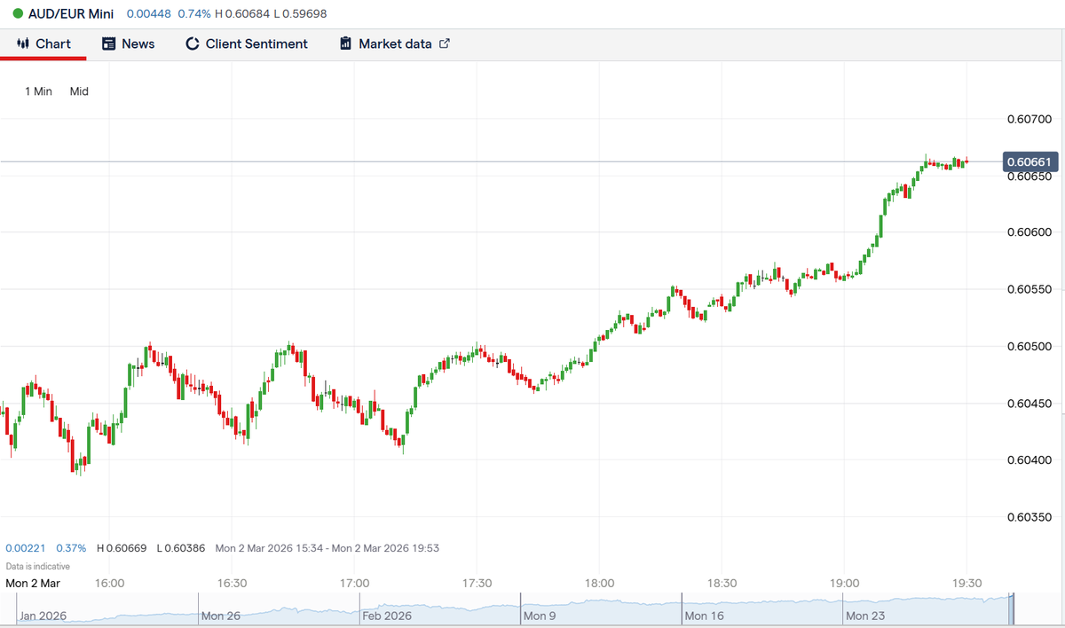
Task: Click the 0.60600 price axis label
Action: pyautogui.click(x=1029, y=232)
